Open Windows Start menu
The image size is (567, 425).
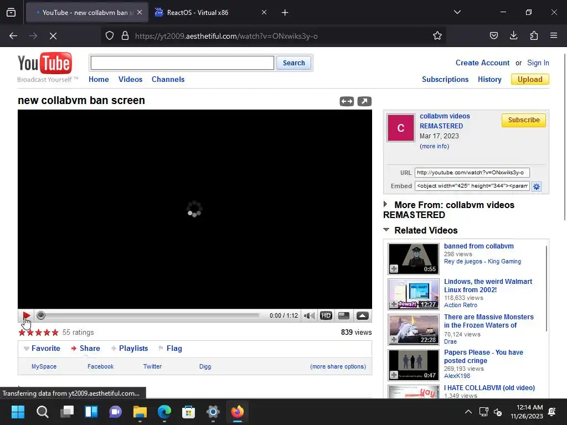pos(18,412)
